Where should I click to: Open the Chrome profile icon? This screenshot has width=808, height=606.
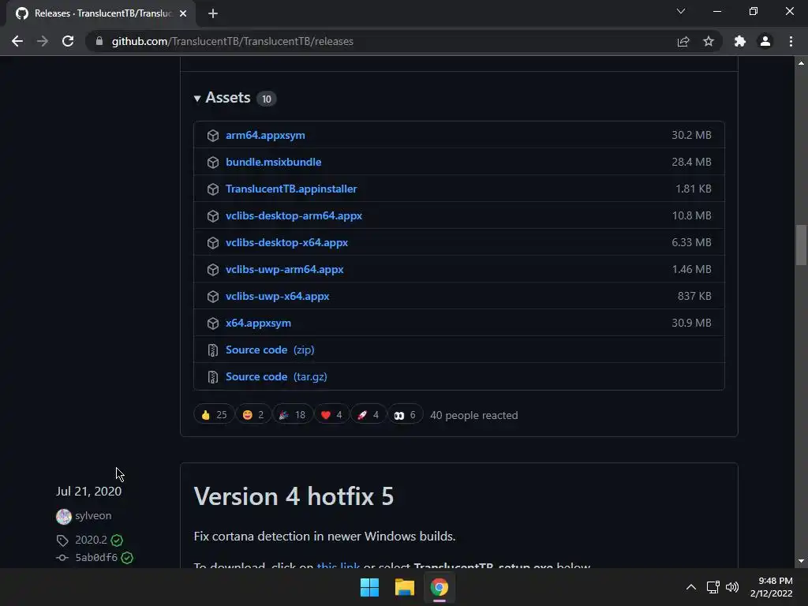tap(765, 41)
